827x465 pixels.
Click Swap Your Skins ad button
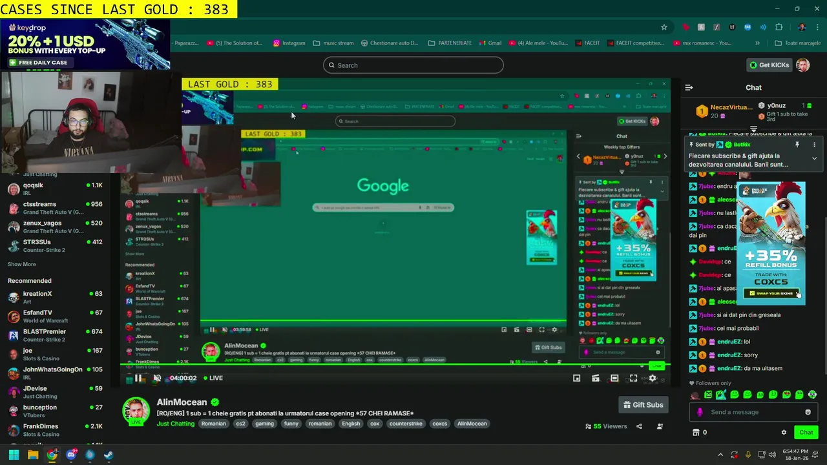771,293
